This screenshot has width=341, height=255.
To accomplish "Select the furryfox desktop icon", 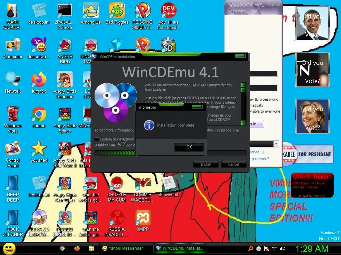I will coord(39,83).
